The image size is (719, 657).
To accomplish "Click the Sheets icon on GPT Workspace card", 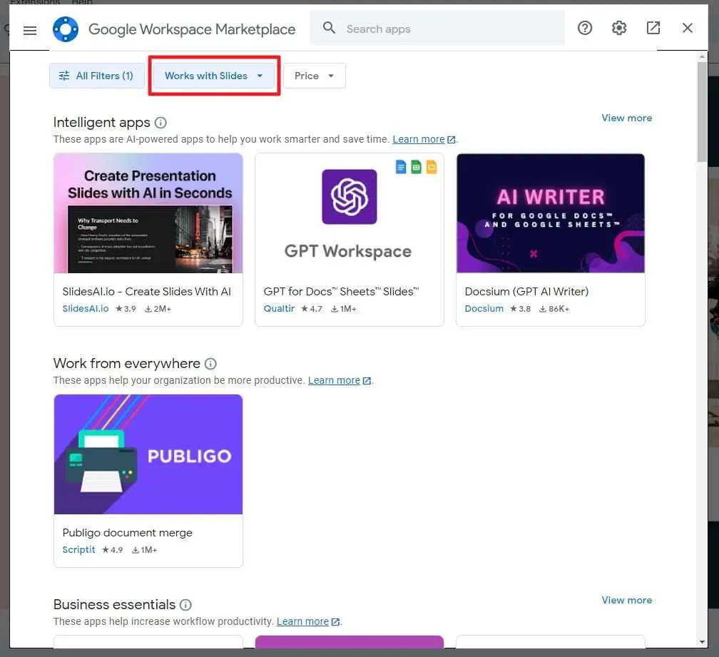I will point(417,167).
